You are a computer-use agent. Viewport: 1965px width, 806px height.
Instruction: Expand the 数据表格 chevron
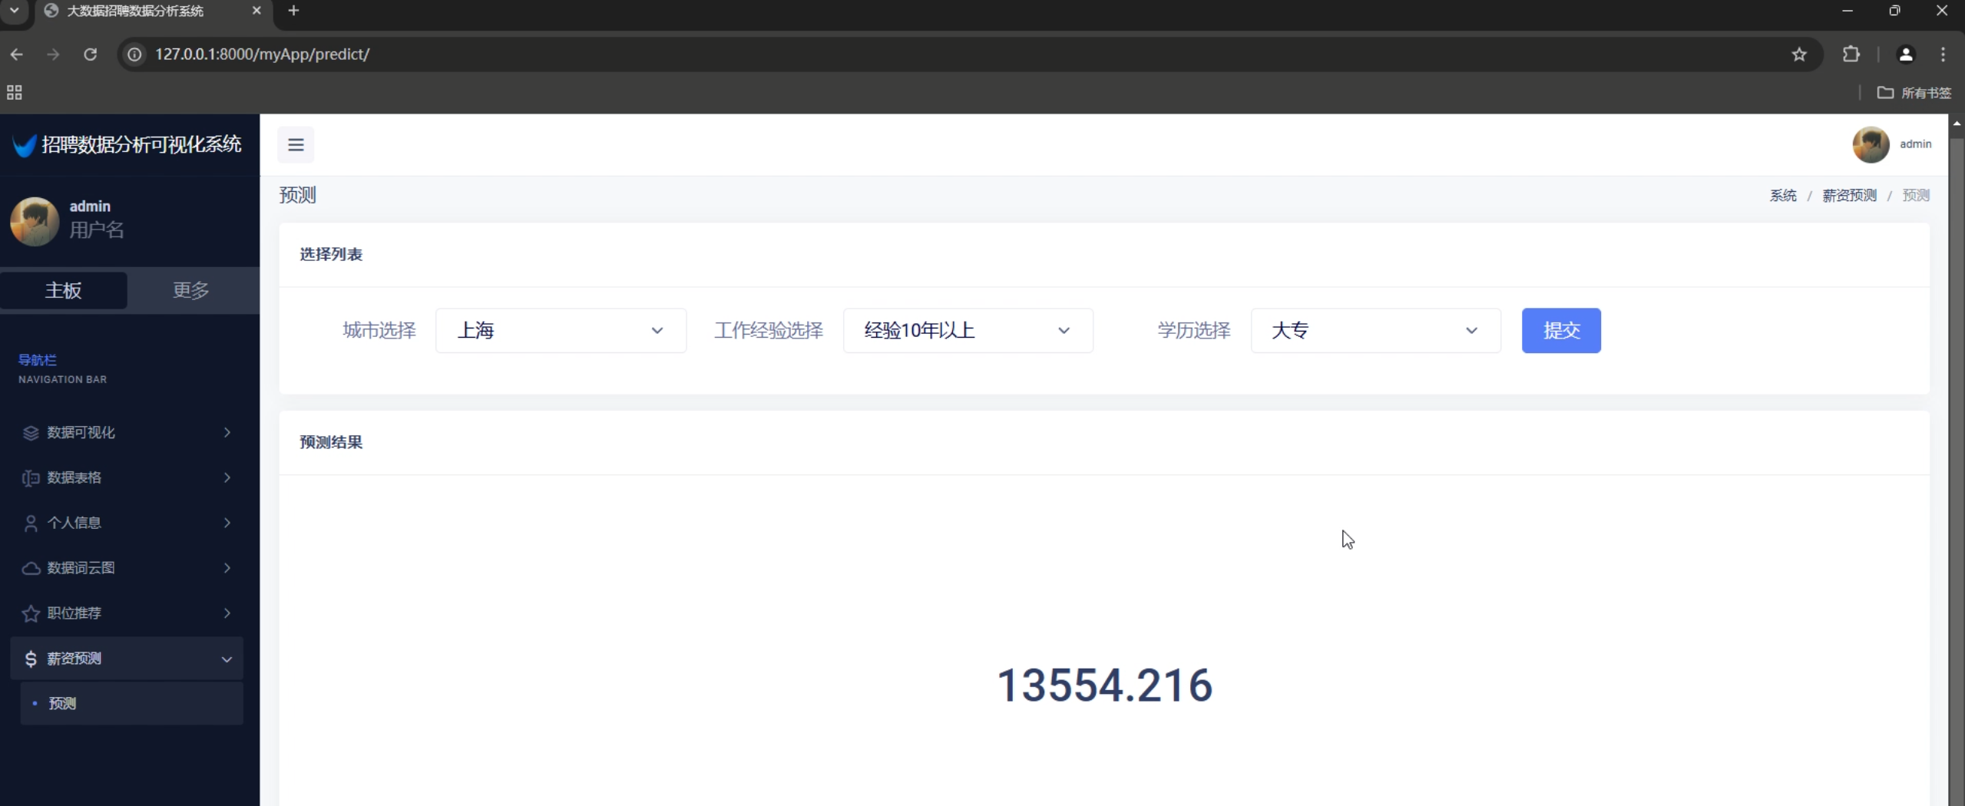pos(227,478)
